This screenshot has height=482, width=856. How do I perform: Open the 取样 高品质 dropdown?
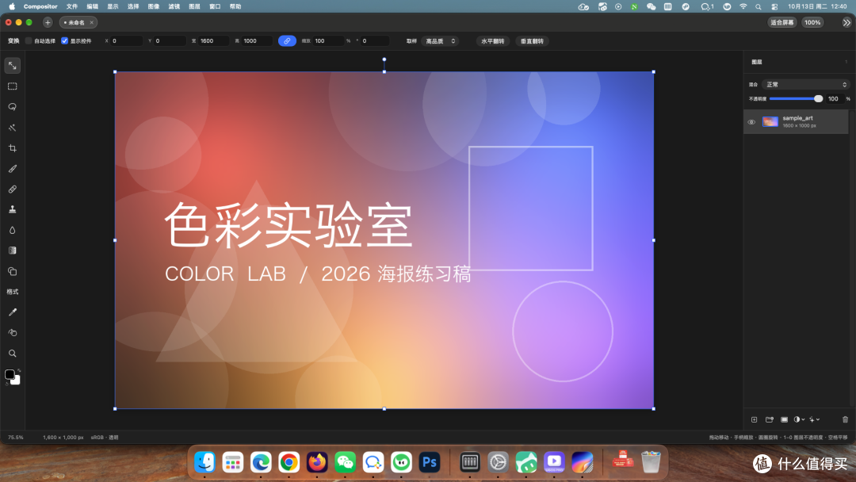pos(440,41)
